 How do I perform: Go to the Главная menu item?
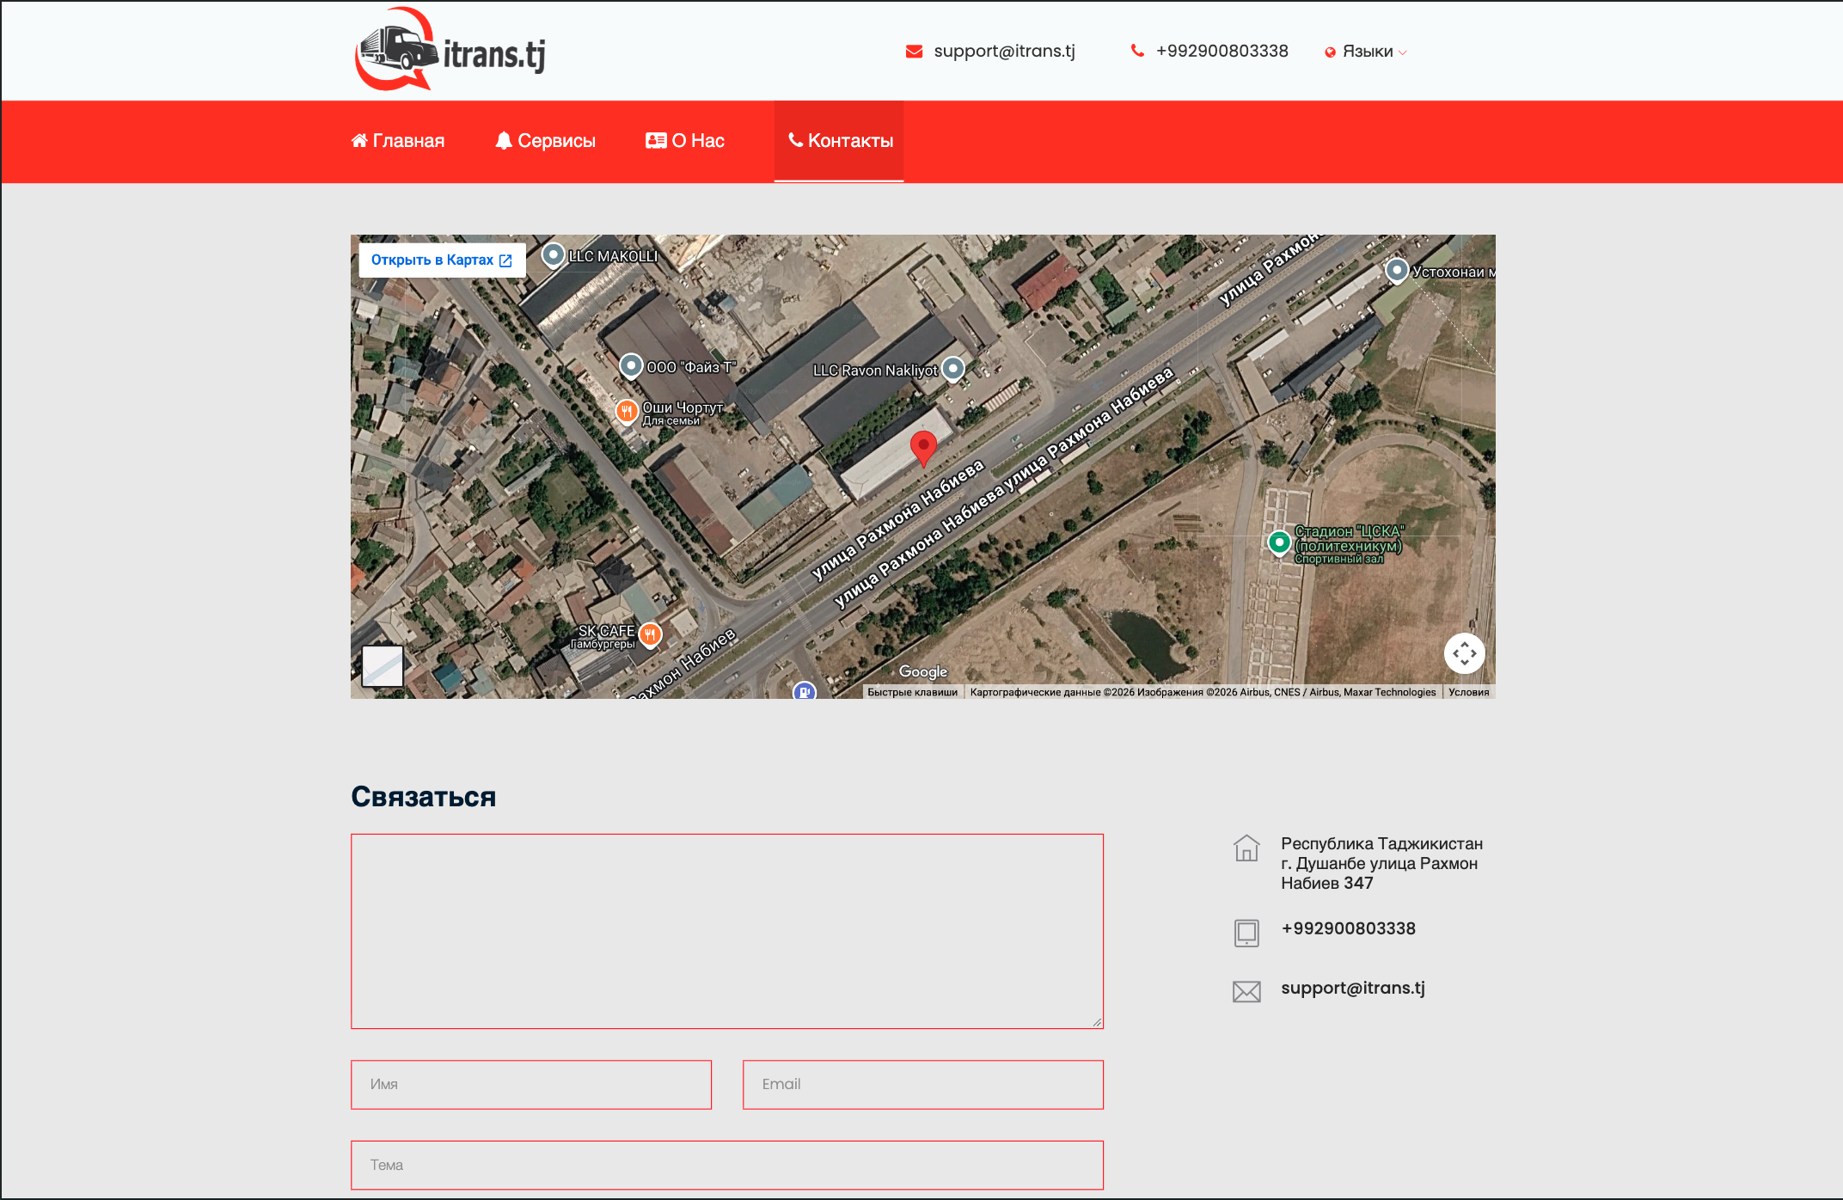click(x=398, y=141)
